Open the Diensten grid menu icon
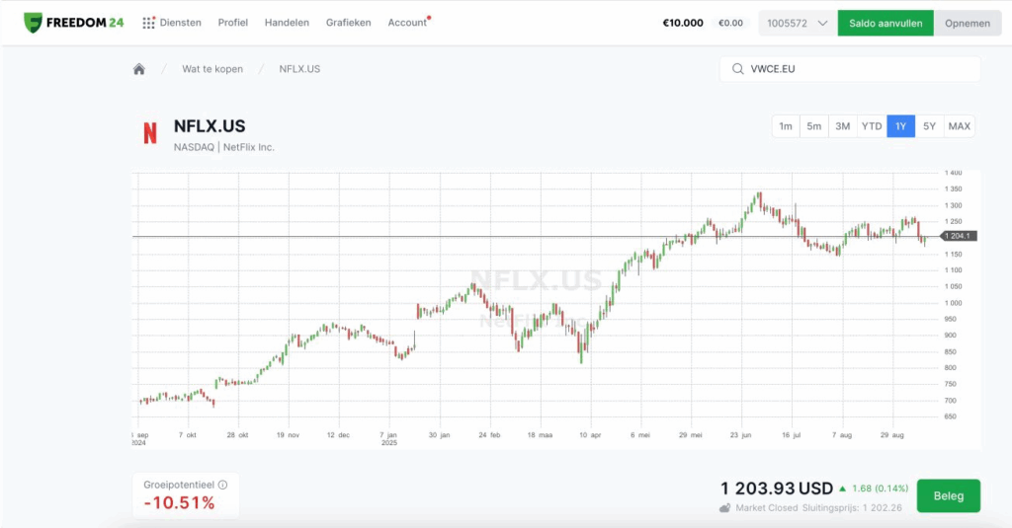 pyautogui.click(x=148, y=23)
